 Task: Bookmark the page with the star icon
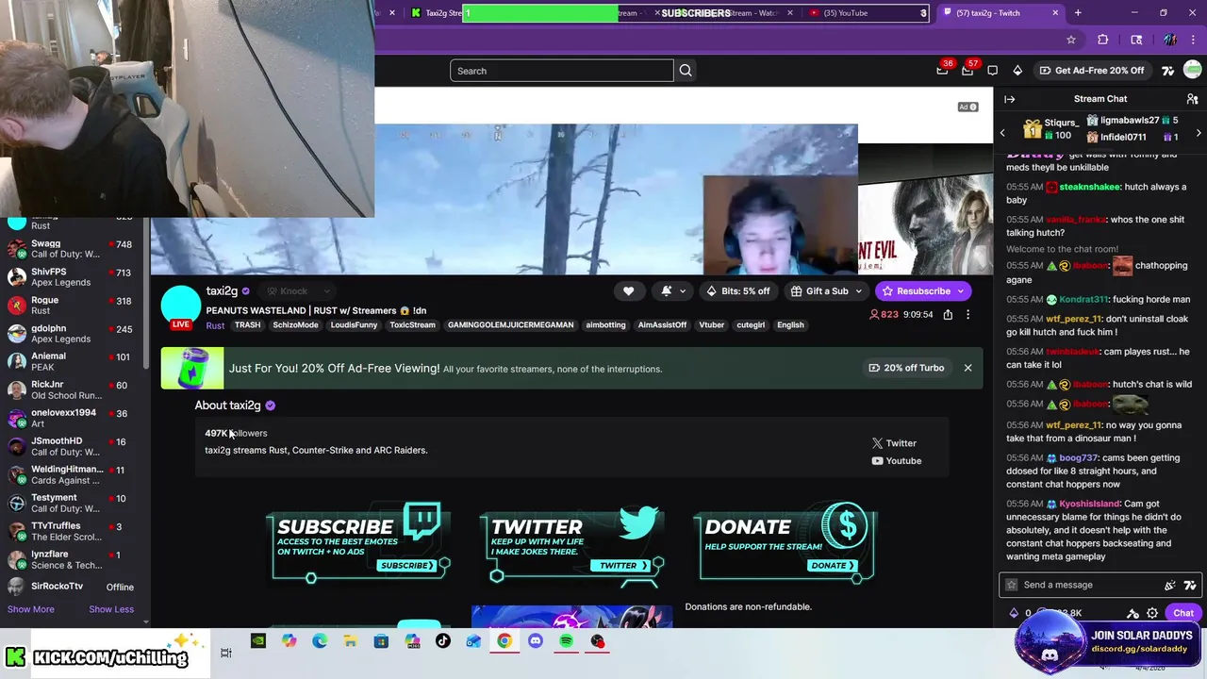click(1071, 40)
